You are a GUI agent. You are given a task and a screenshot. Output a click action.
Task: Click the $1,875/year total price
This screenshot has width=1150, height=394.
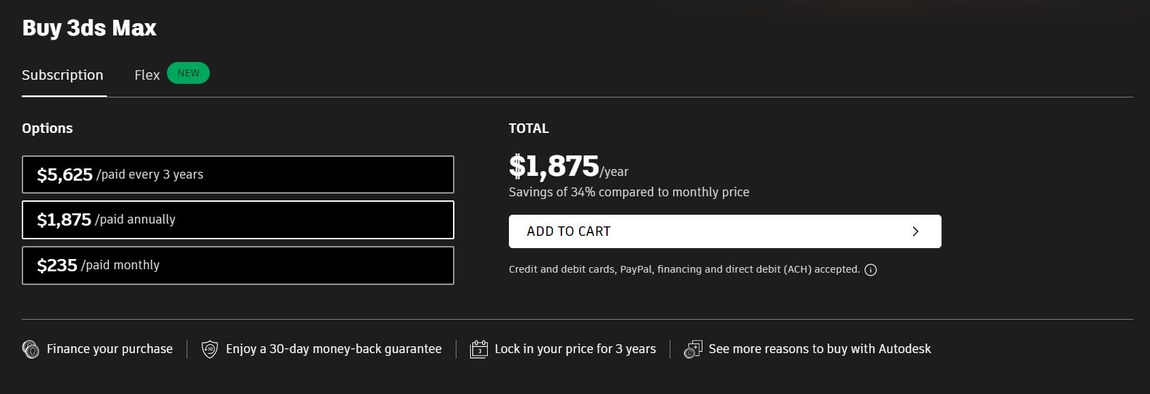[x=568, y=166]
